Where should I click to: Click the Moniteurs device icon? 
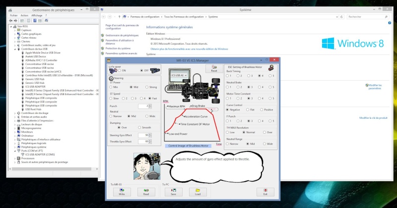18,132
